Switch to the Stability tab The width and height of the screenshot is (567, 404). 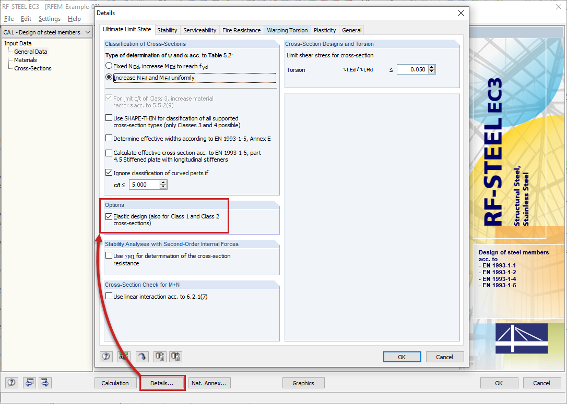pyautogui.click(x=167, y=30)
